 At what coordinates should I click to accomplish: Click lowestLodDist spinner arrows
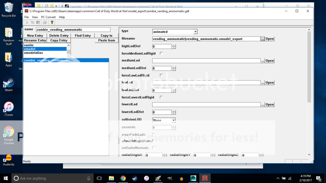tap(174, 112)
